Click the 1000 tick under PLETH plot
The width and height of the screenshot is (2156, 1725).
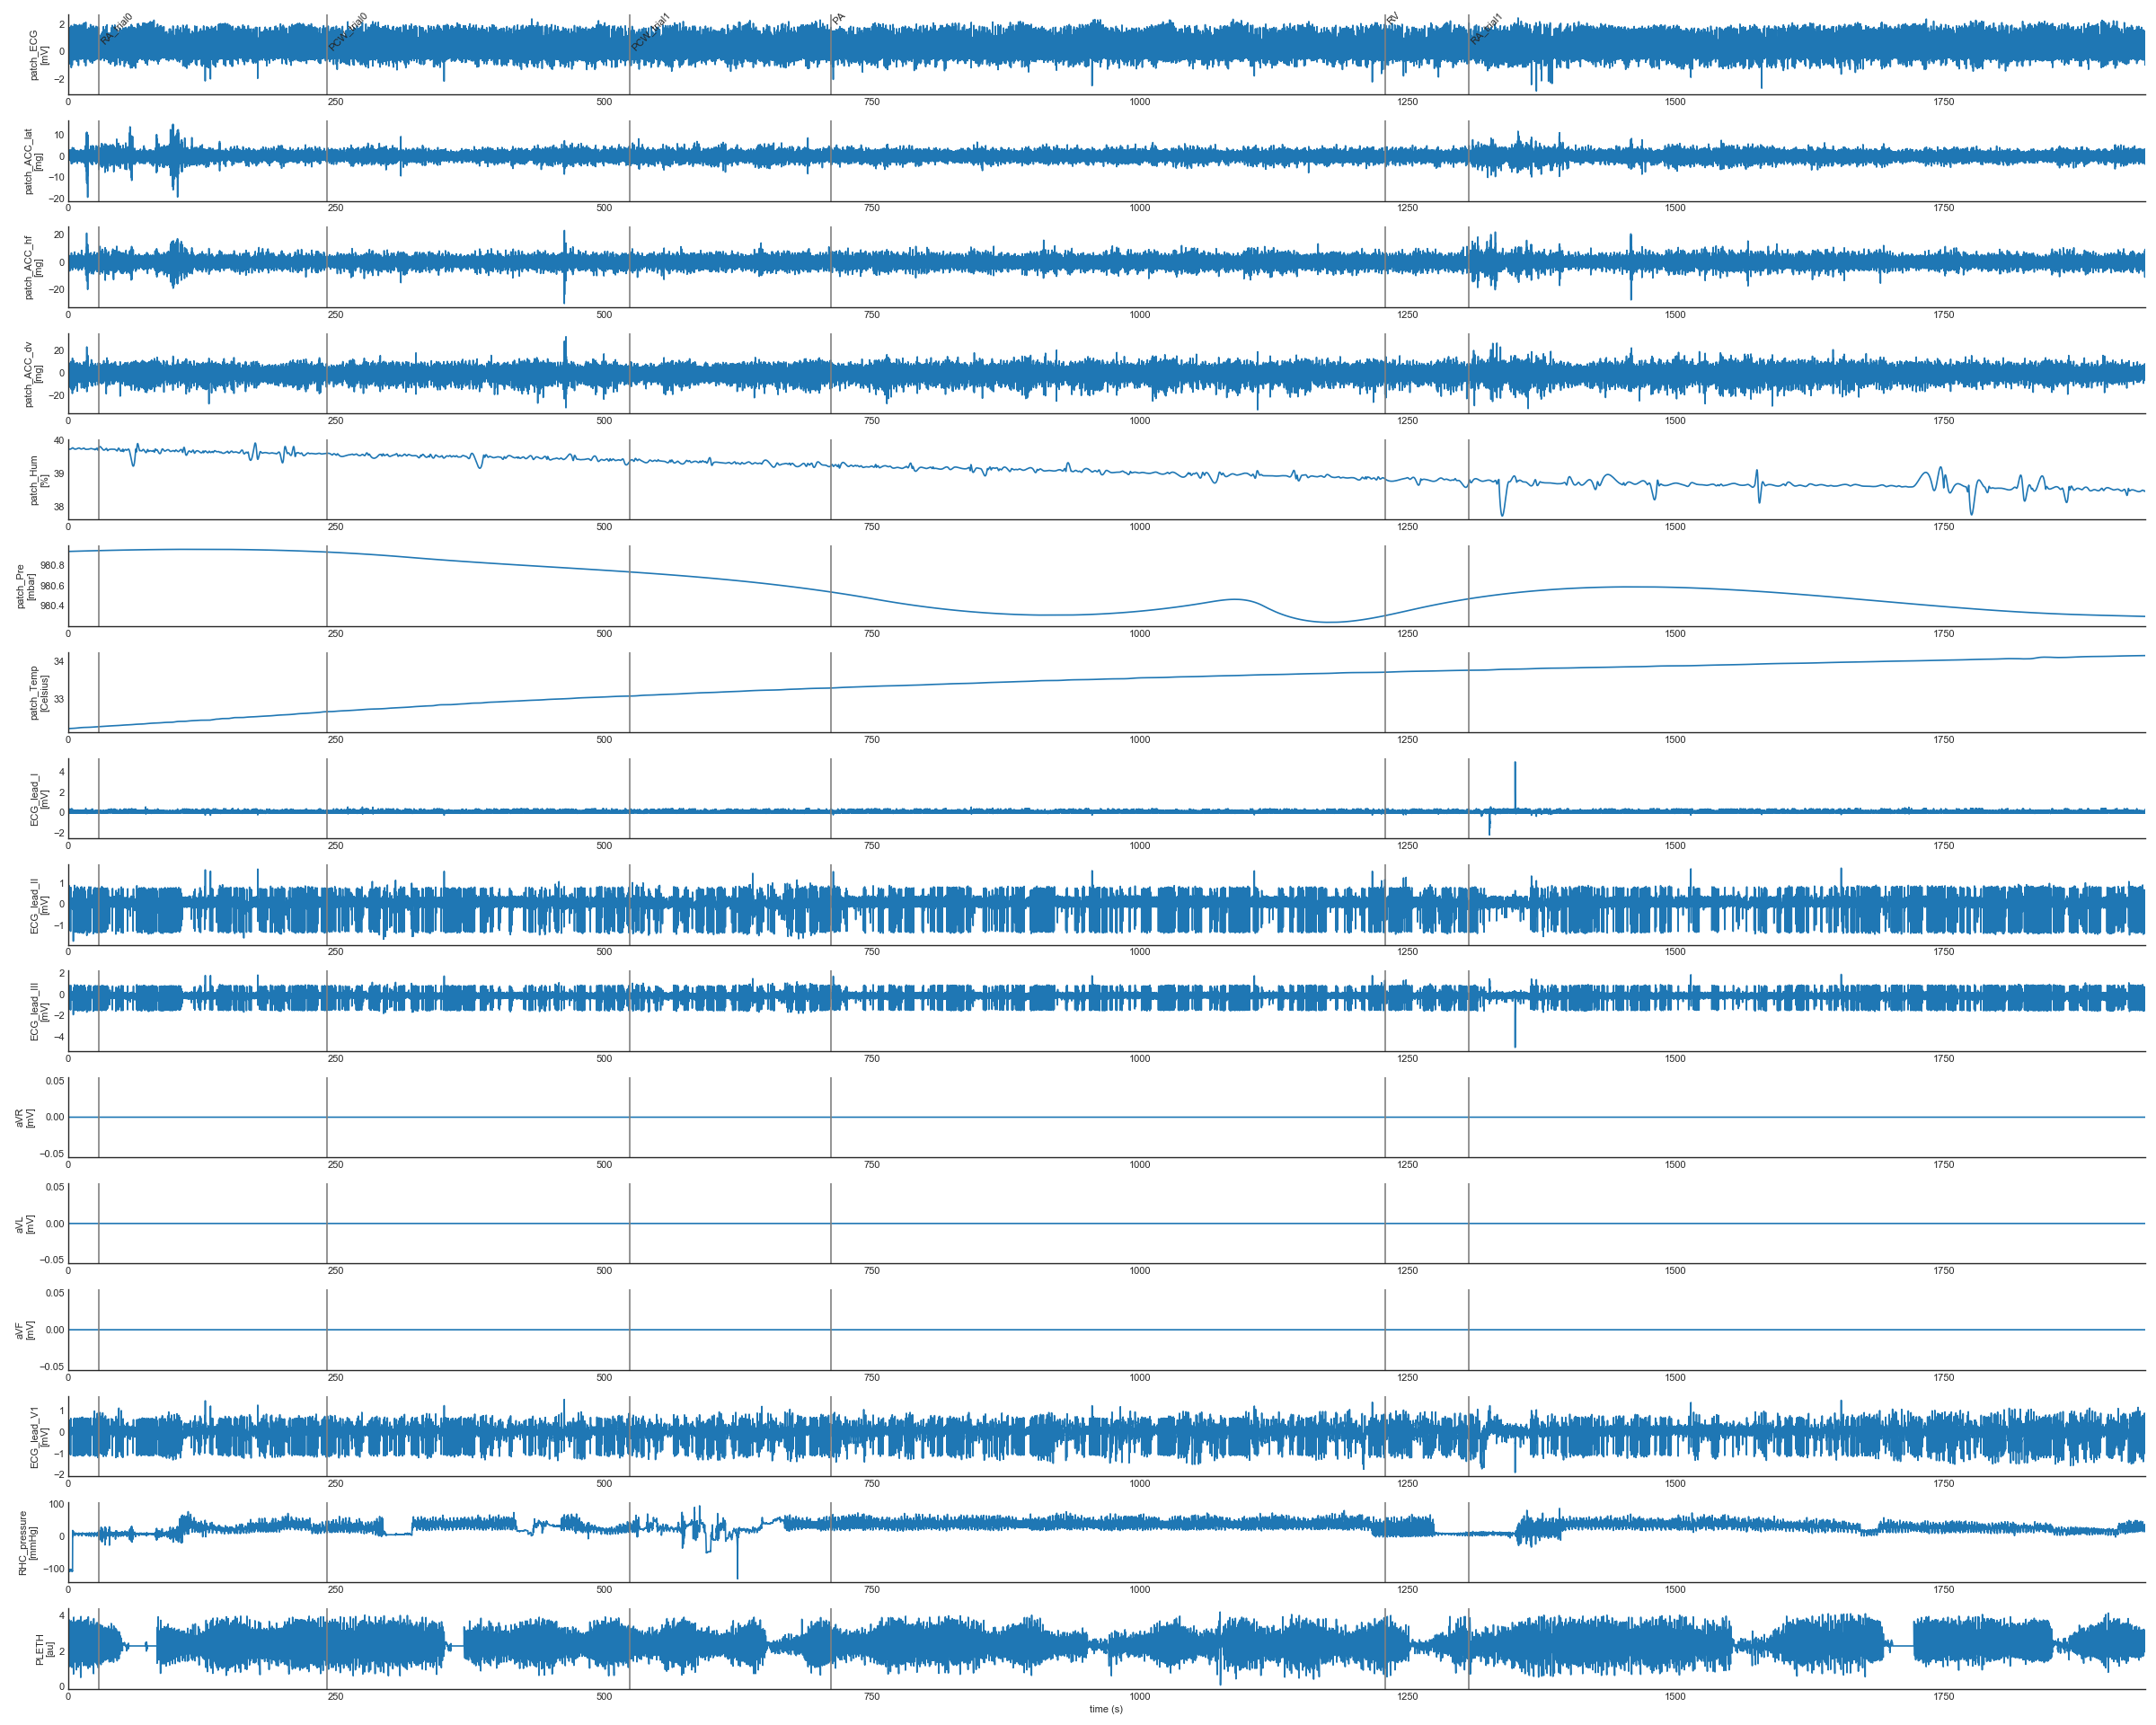[x=1139, y=1696]
